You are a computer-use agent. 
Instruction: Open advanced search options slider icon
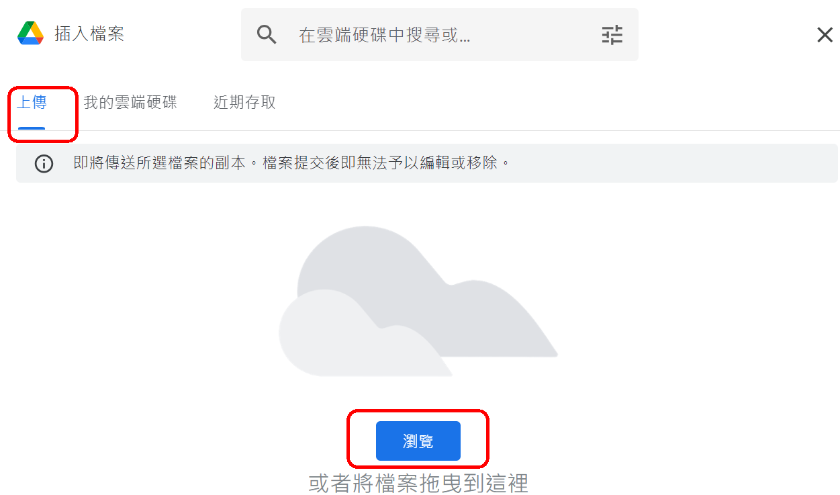[x=612, y=35]
